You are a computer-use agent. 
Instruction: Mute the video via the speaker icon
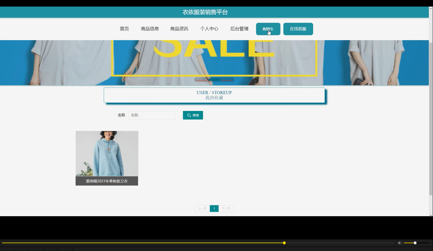click(400, 243)
